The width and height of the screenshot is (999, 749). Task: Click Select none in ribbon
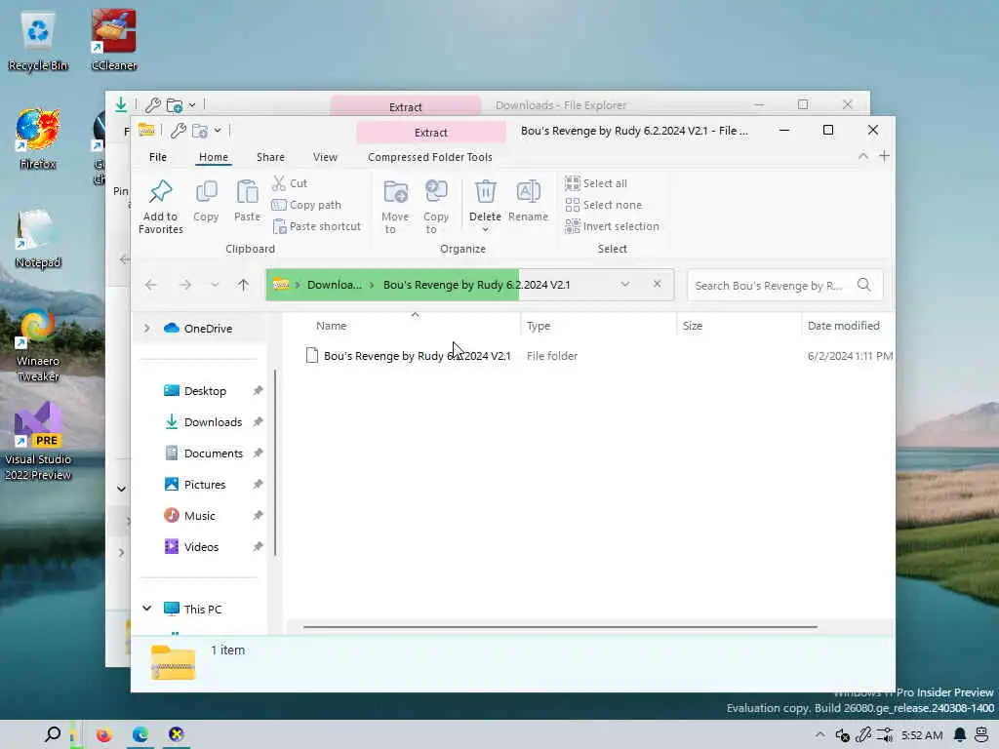pos(603,205)
